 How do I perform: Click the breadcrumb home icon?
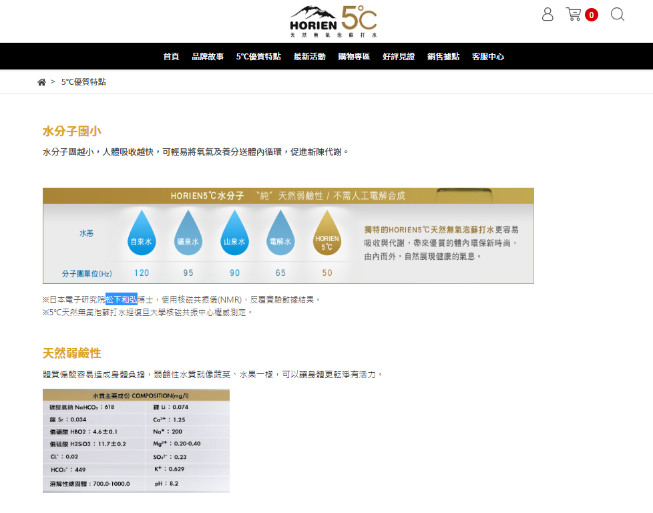tap(41, 82)
